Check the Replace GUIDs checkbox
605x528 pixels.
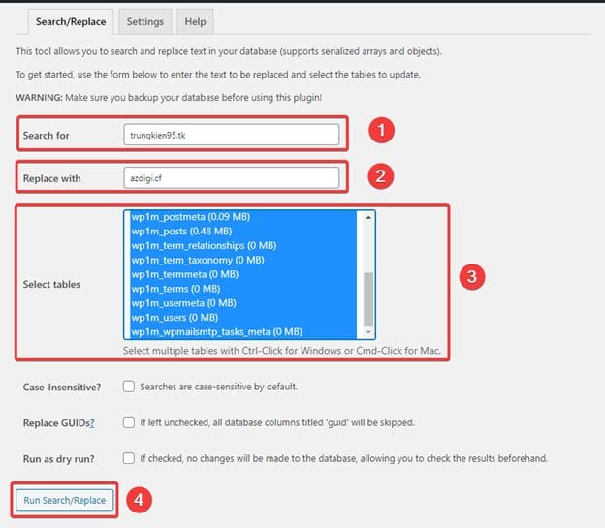[x=129, y=422]
